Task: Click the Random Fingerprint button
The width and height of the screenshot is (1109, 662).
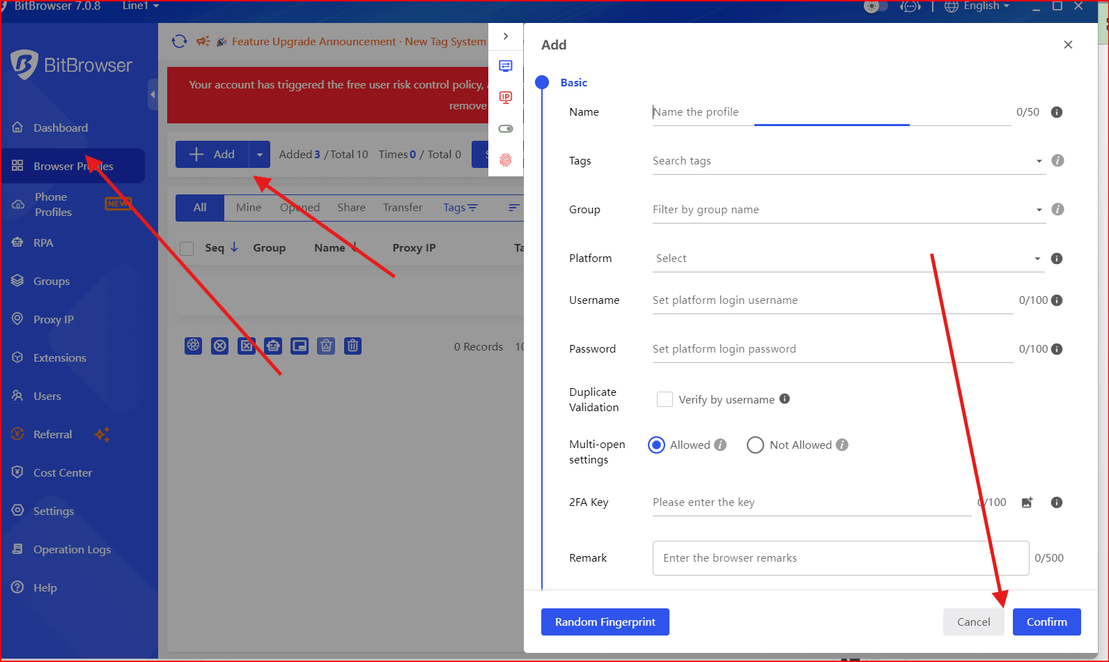Action: tap(605, 622)
